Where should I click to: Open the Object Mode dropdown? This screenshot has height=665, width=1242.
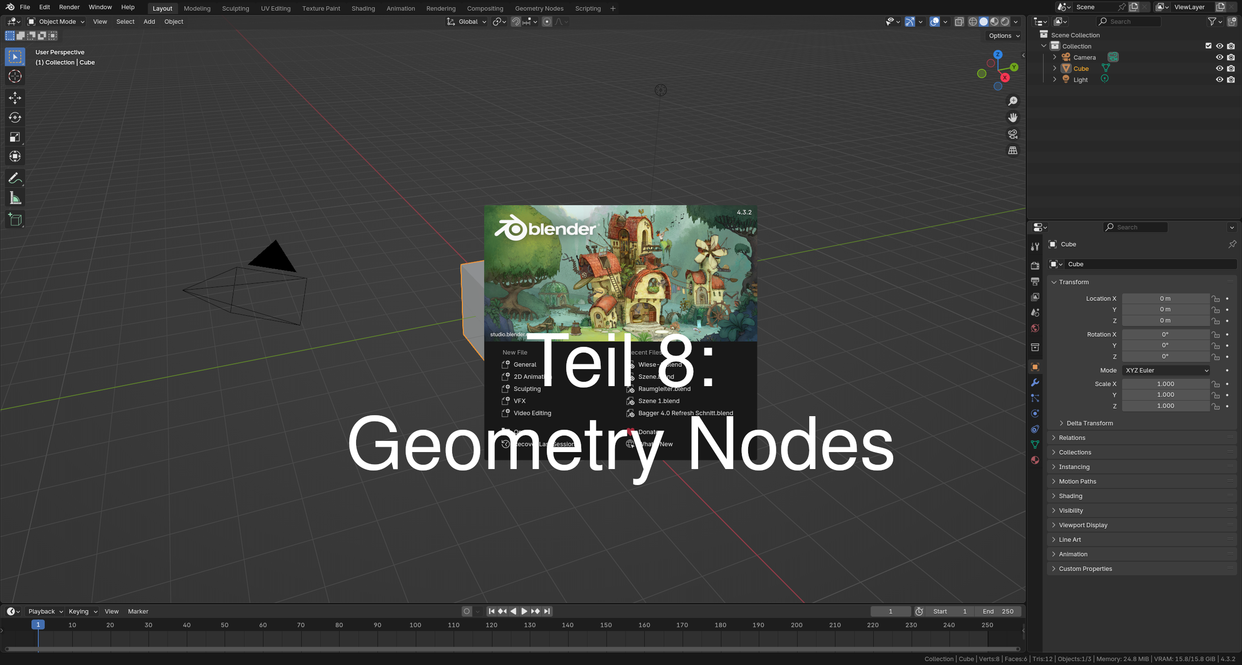tap(56, 20)
